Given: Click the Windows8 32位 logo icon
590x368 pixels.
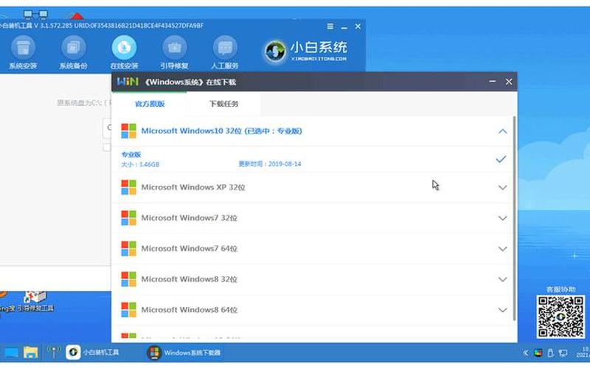Looking at the screenshot, I should coord(128,279).
